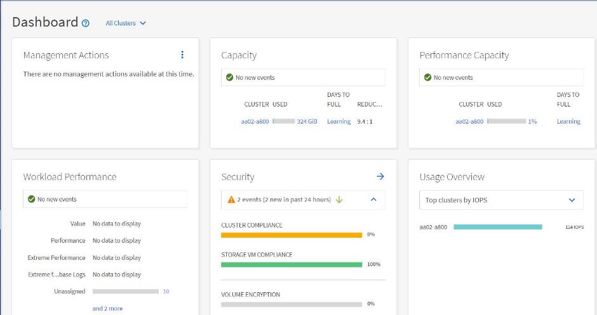Collapse the Security events chevron
Image resolution: width=597 pixels, height=315 pixels.
[x=373, y=200]
